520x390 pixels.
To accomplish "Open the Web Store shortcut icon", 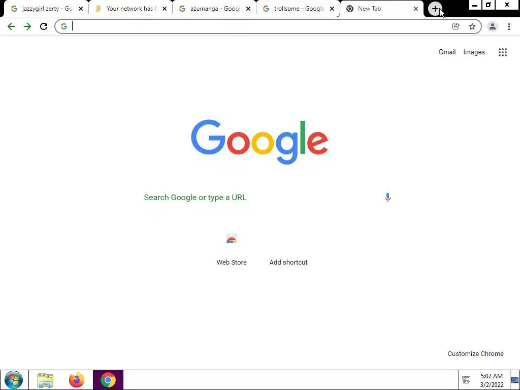I will (232, 239).
